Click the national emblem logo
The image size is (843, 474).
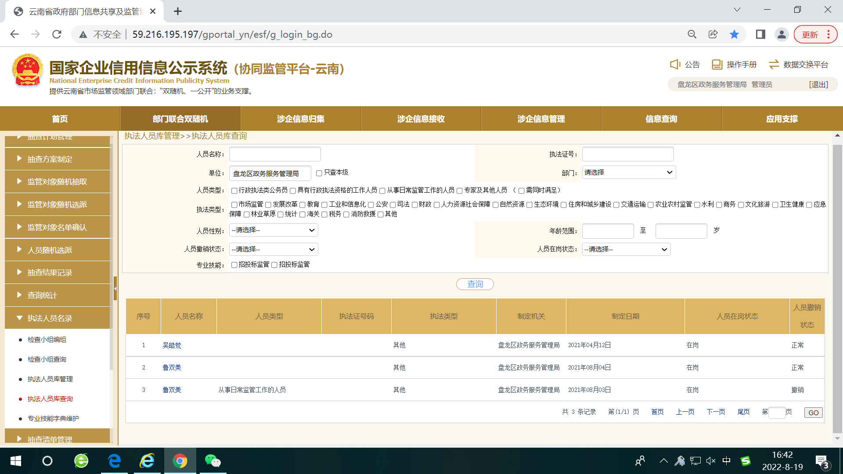click(x=28, y=70)
